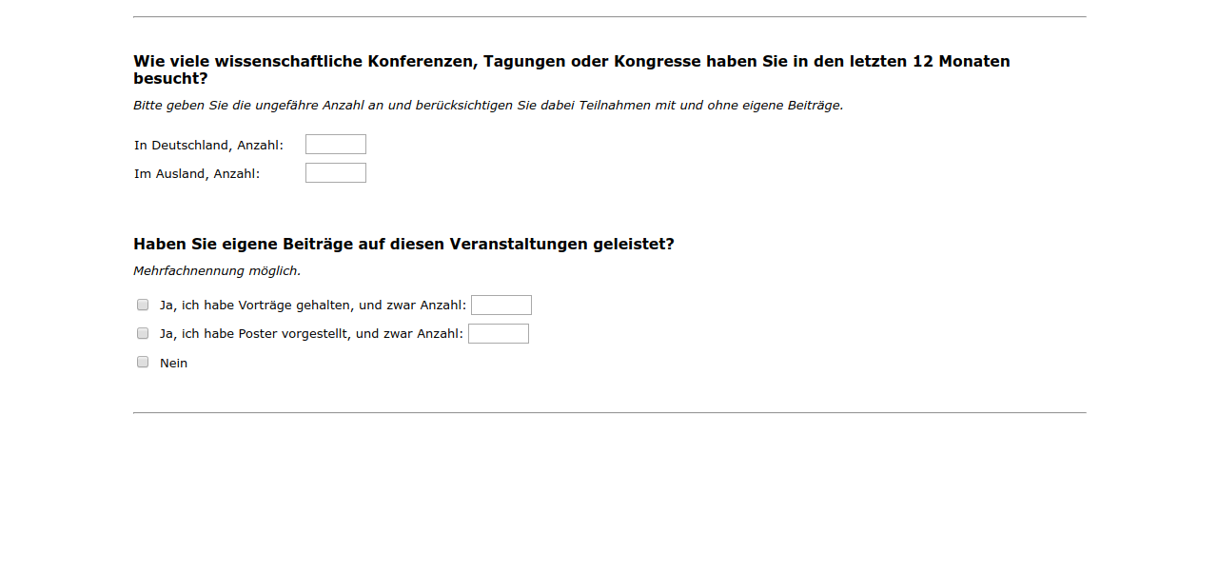This screenshot has height=572, width=1218.
Task: Click the 'Im Ausland, Anzahl' input field
Action: (x=336, y=173)
